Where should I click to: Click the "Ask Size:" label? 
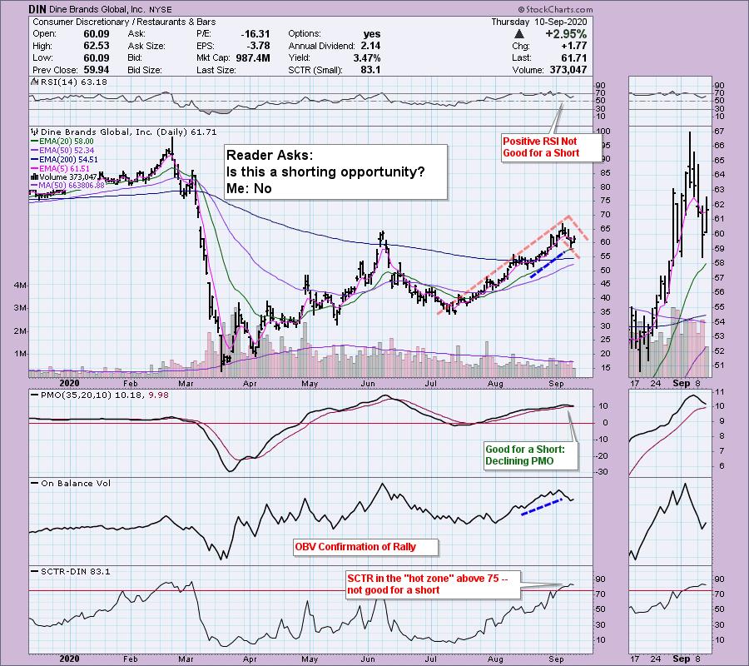[146, 46]
